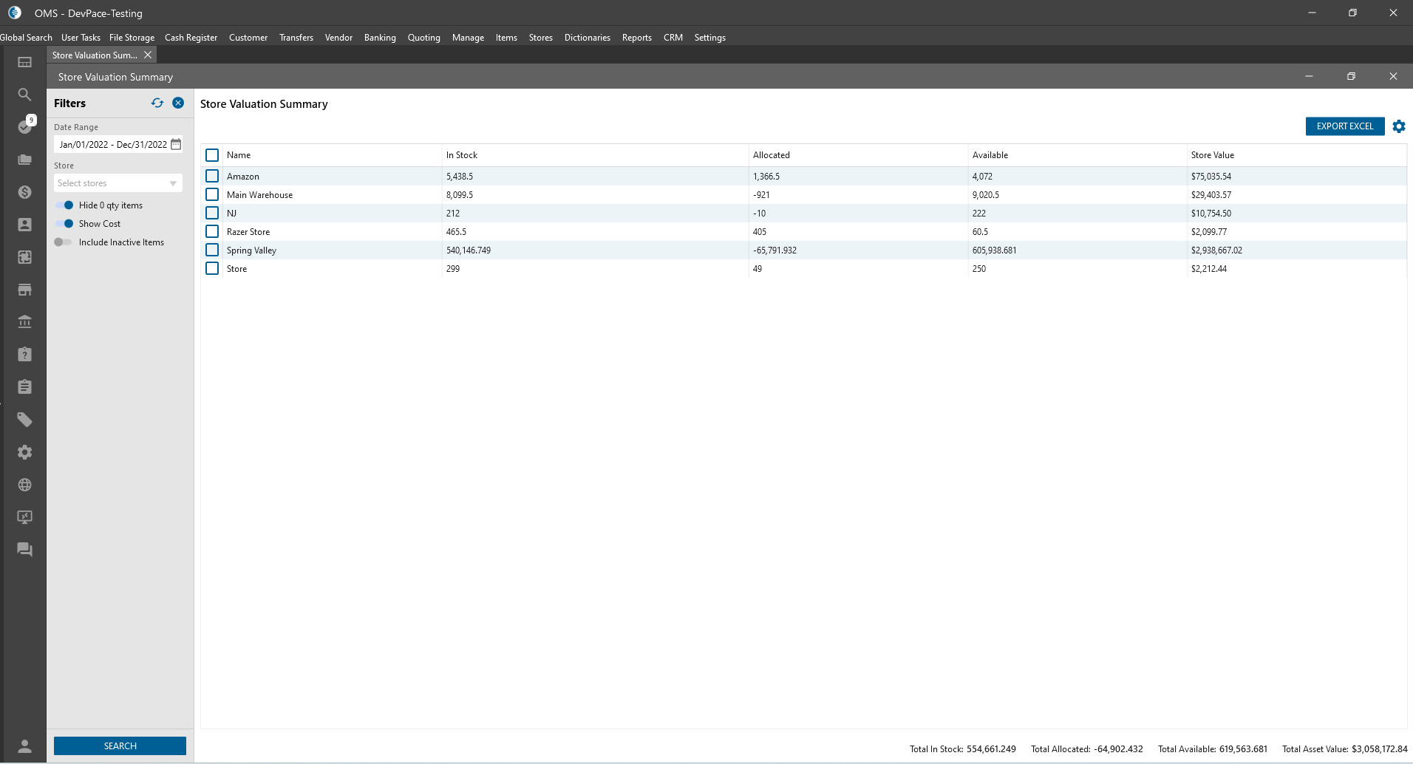Open the File Storage menu

132,38
